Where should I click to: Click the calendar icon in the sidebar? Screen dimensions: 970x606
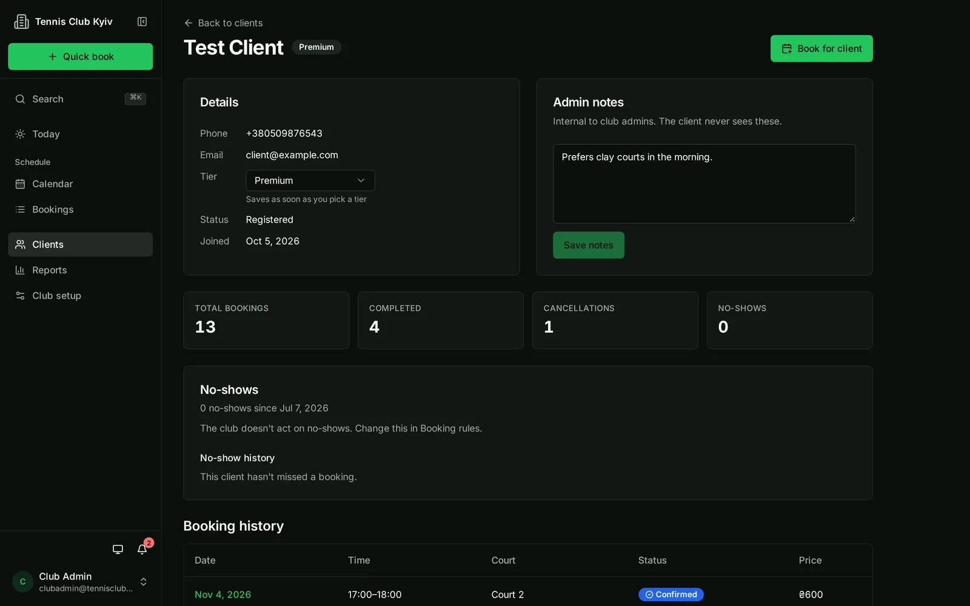[x=20, y=184]
